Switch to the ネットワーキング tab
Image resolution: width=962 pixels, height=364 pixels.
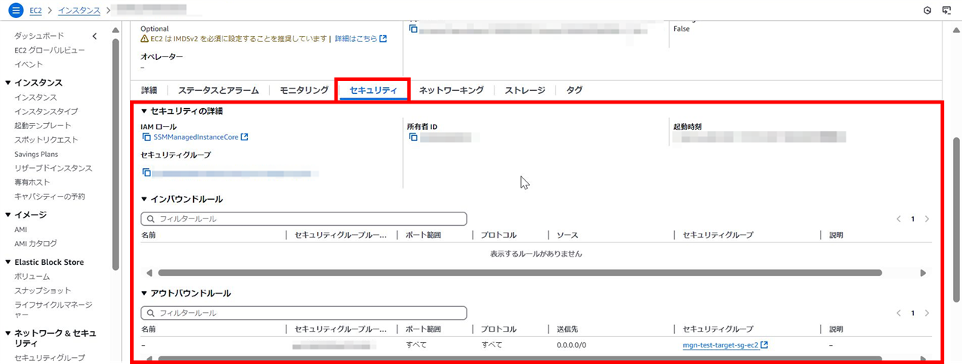(x=451, y=90)
